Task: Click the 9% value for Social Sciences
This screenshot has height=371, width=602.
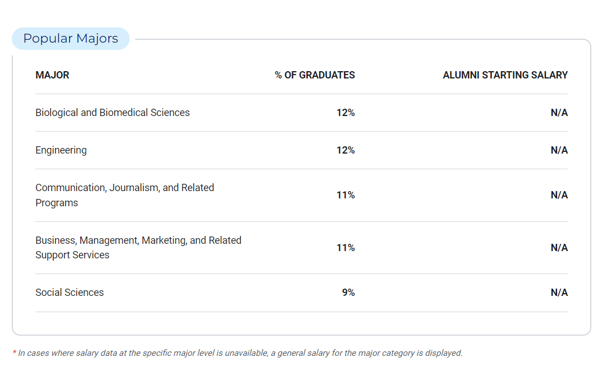Action: tap(348, 293)
